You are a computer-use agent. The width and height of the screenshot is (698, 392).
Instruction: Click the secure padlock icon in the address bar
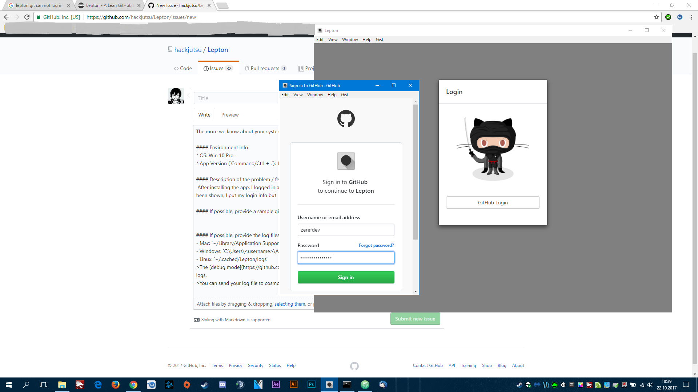pos(38,17)
